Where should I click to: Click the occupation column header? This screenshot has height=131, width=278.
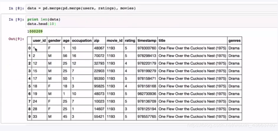click(82, 41)
